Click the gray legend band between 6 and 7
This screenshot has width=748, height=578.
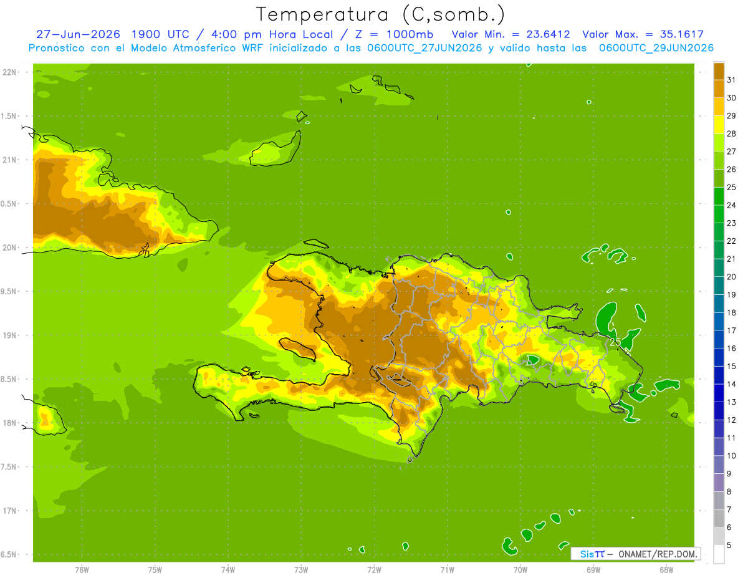[719, 518]
